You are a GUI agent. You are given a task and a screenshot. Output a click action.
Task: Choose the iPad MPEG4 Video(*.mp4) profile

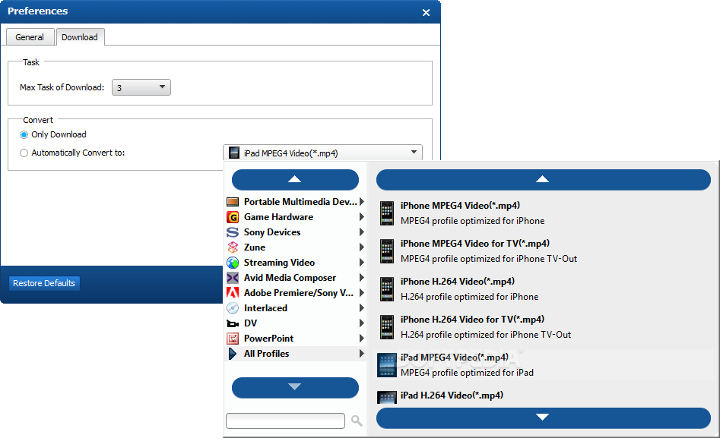coord(543,365)
